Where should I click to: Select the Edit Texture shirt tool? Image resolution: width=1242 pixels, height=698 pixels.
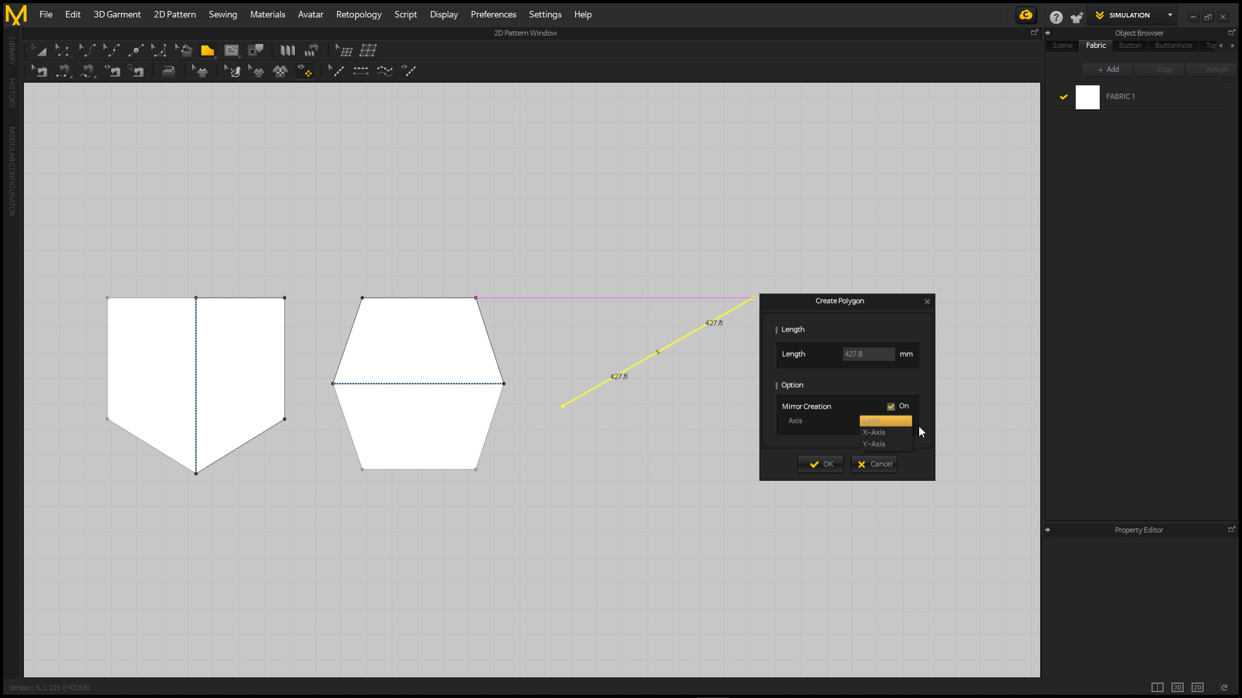[256, 71]
